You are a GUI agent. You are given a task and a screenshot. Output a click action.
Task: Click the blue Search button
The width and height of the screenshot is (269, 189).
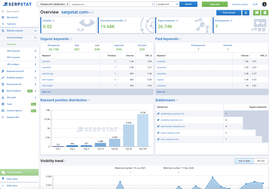(188, 4)
